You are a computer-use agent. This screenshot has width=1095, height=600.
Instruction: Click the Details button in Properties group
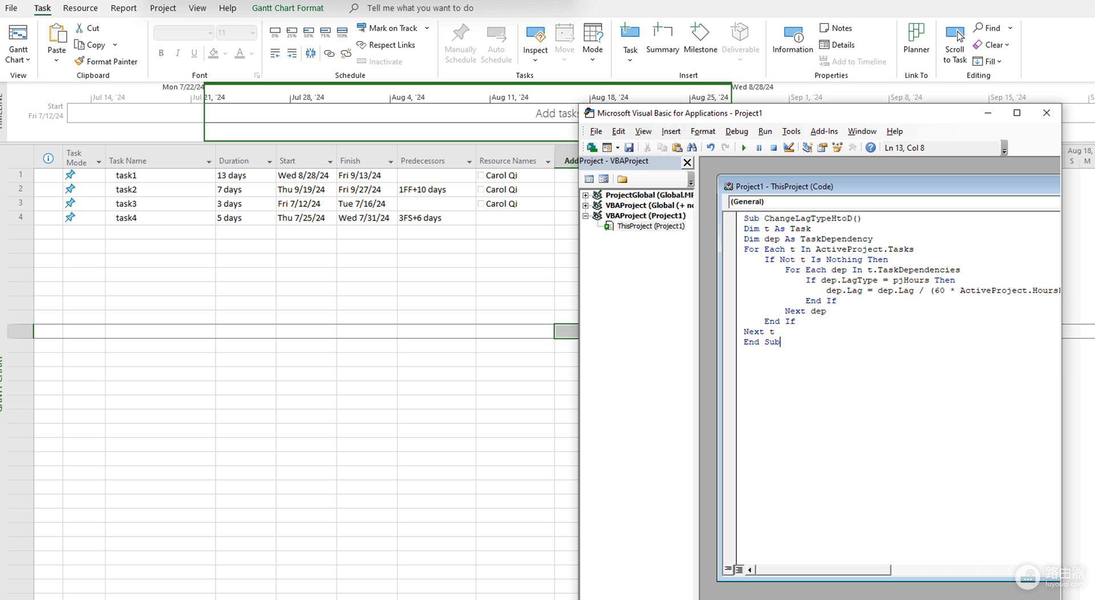837,45
